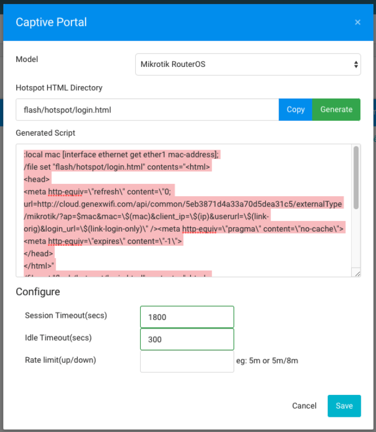This screenshot has width=376, height=432.
Task: Place the cursor on the <head> script line
Action: (37, 179)
